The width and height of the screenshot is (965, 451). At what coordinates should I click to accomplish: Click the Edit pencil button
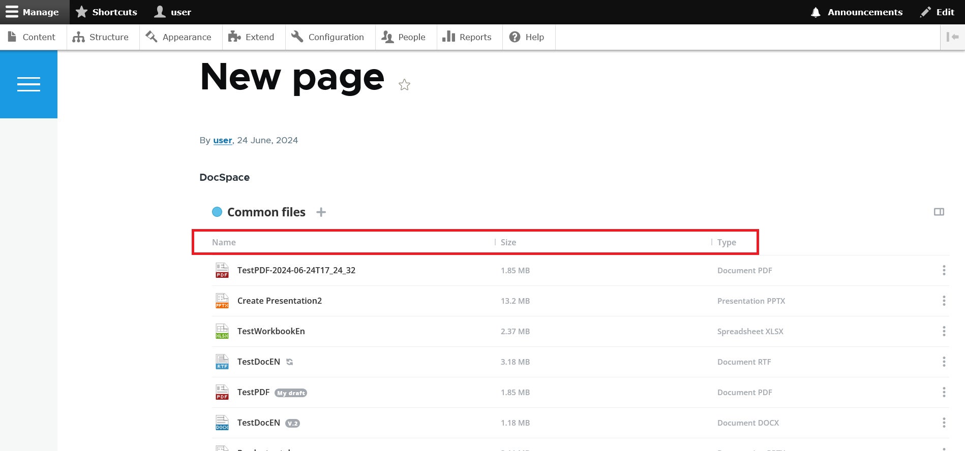937,12
